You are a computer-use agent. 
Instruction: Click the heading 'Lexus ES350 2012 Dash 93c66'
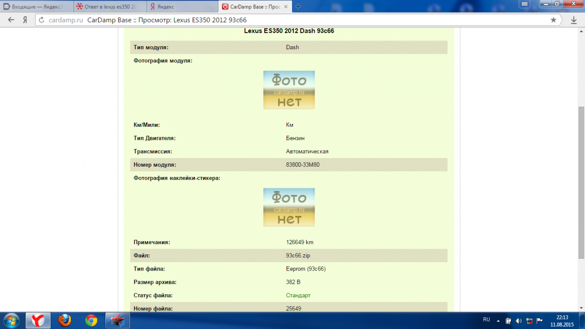click(289, 31)
